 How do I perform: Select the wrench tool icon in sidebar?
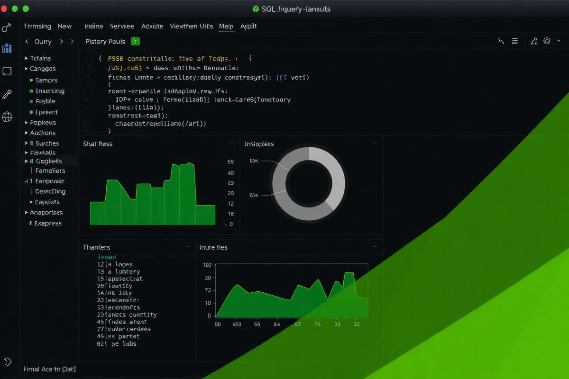(7, 94)
